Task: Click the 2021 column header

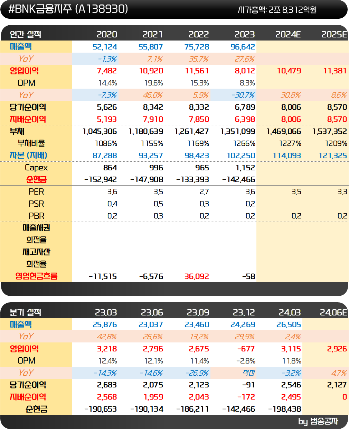Action: [152, 34]
